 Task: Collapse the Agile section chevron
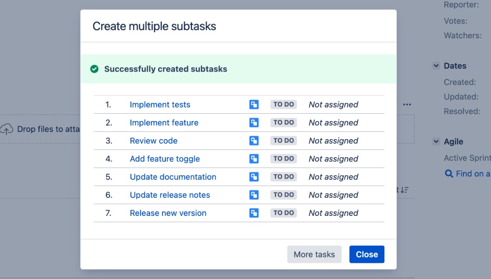(x=436, y=142)
